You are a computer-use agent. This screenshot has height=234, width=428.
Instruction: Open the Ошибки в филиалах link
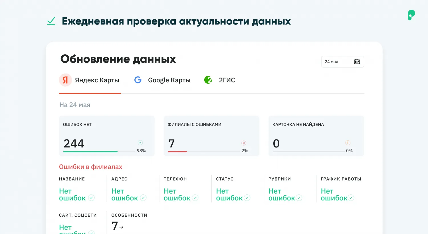90,167
